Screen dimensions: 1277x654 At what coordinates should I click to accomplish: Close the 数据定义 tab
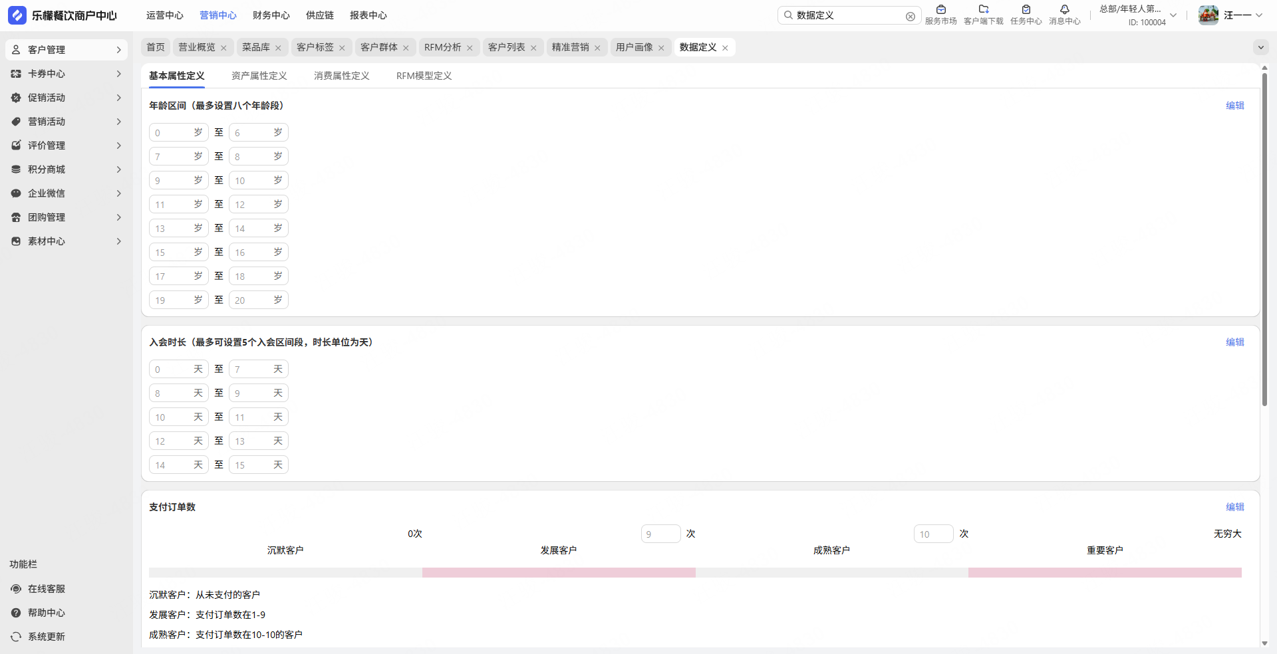(x=725, y=48)
